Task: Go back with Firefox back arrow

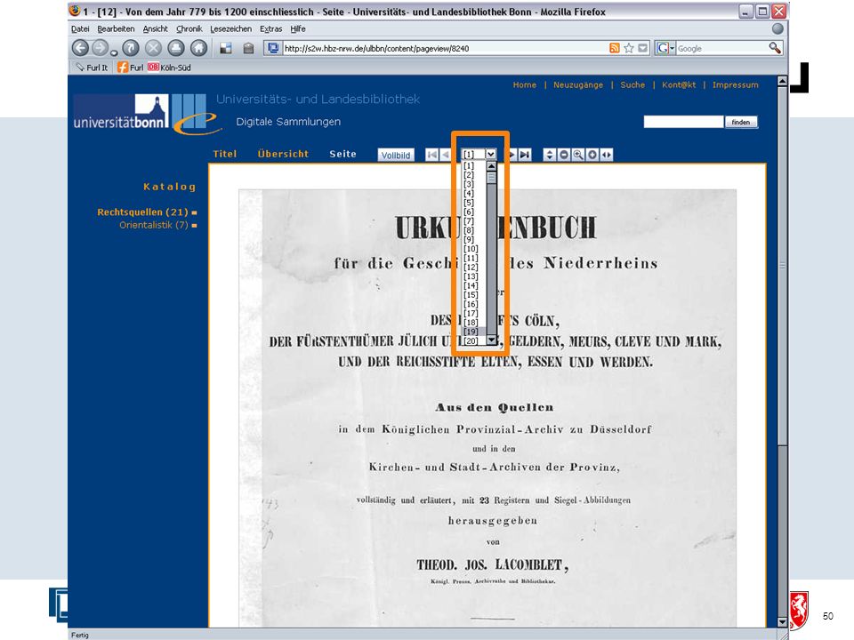Action: [80, 48]
